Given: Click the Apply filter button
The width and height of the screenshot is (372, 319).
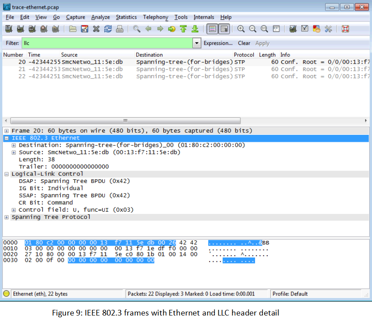Looking at the screenshot, I should 262,43.
